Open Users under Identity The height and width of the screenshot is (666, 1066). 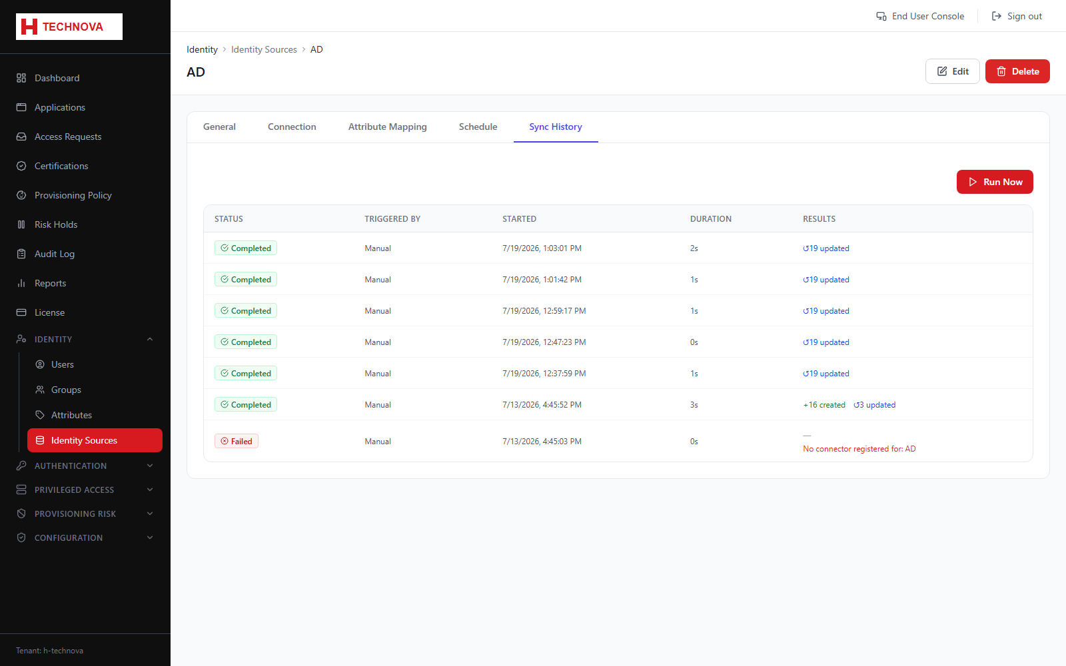[x=95, y=364]
